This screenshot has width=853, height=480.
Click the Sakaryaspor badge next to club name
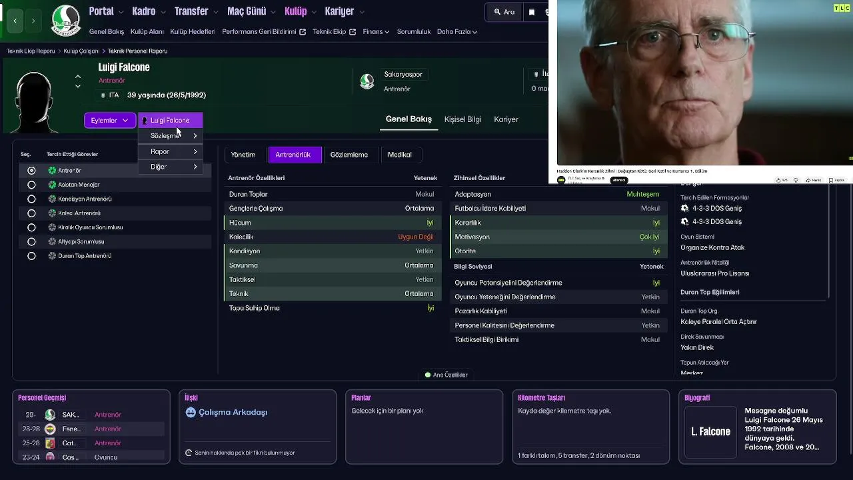pyautogui.click(x=367, y=81)
